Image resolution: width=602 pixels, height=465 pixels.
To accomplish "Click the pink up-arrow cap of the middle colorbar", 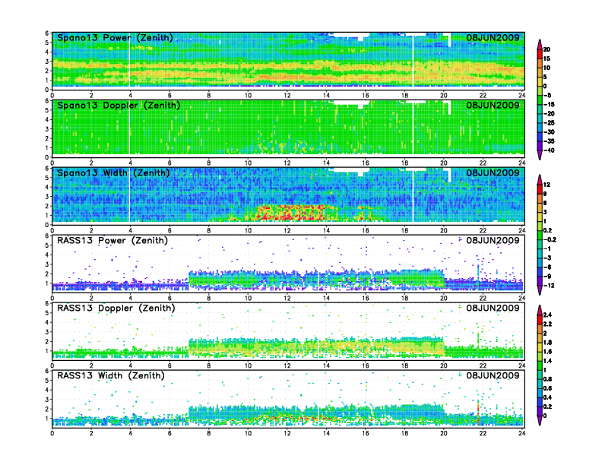I will [x=540, y=179].
